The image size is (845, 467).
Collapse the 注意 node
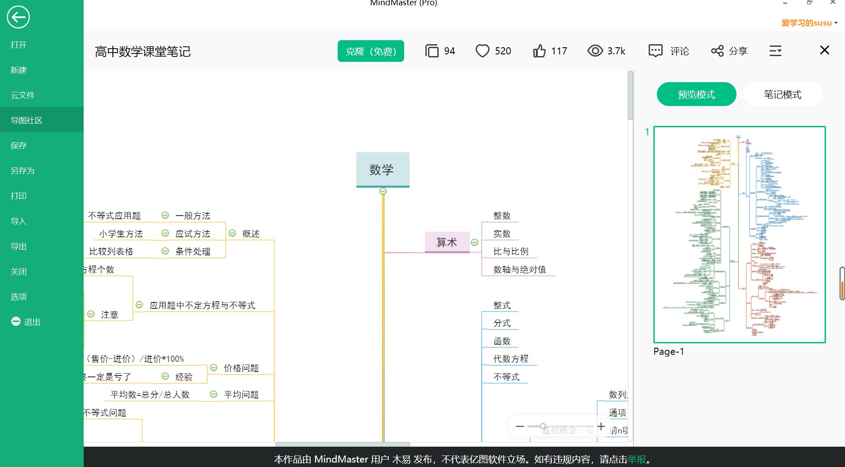(x=91, y=314)
